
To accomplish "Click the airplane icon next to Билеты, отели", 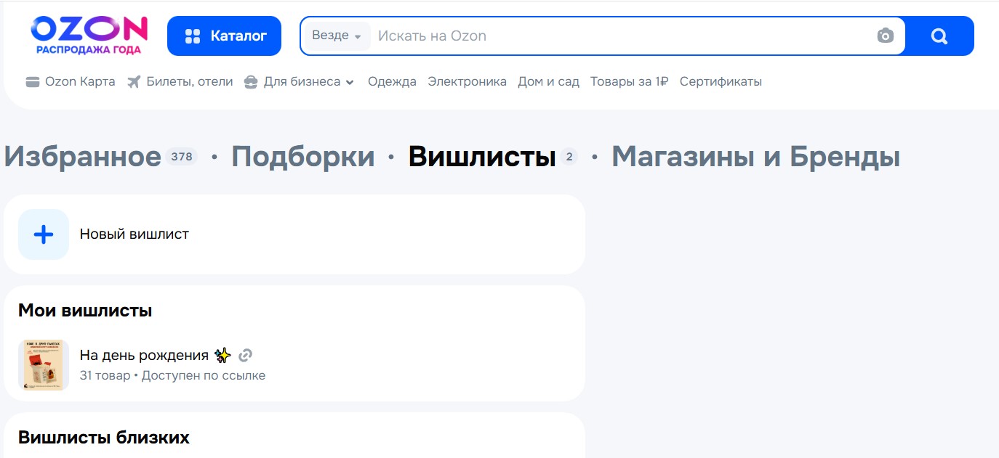I will [134, 81].
